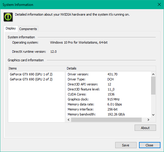This screenshot has height=152, width=164.
Task: Click the Direct3D API version row
Action: pyautogui.click(x=108, y=84)
